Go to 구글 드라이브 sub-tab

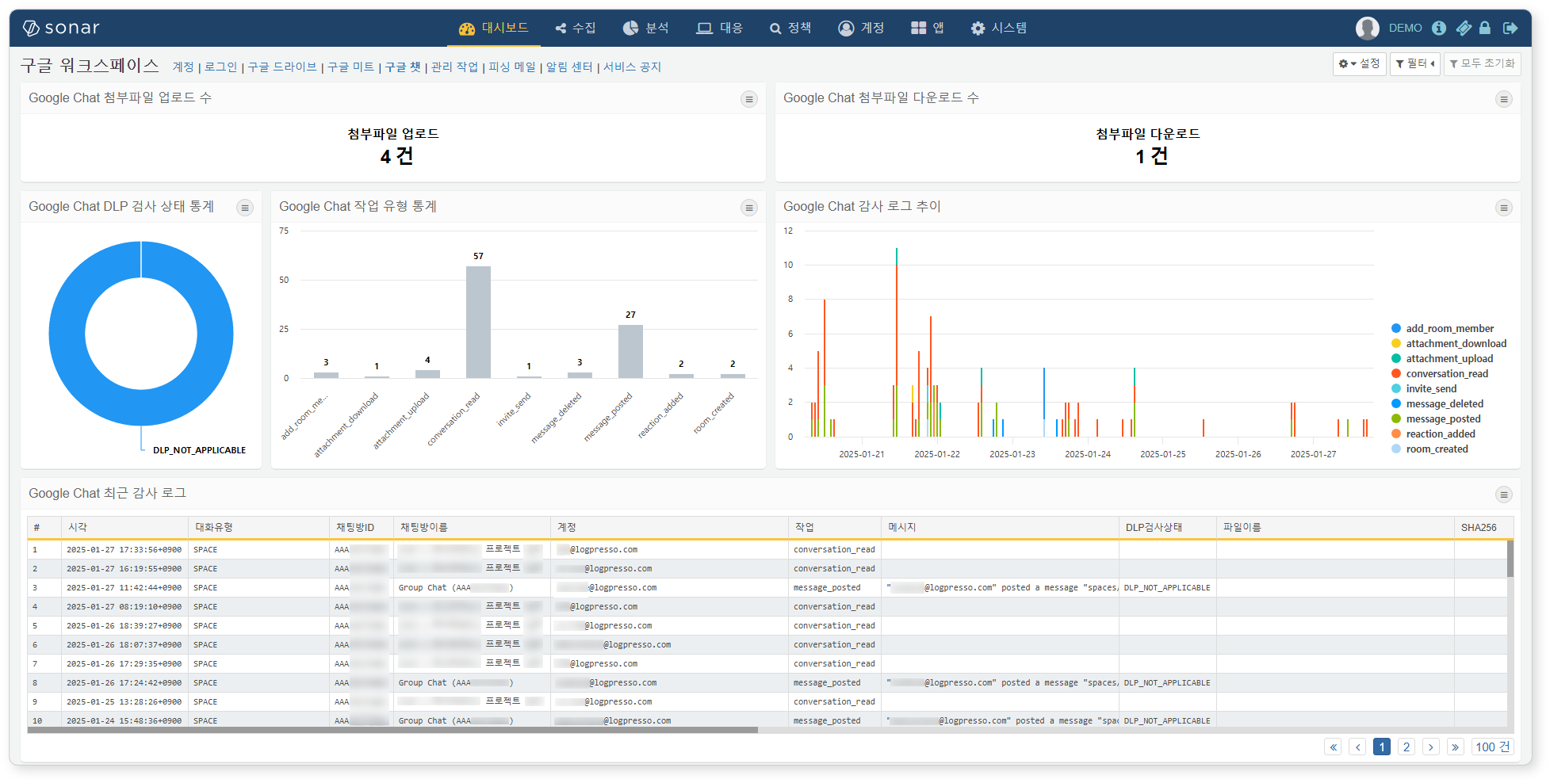click(282, 67)
